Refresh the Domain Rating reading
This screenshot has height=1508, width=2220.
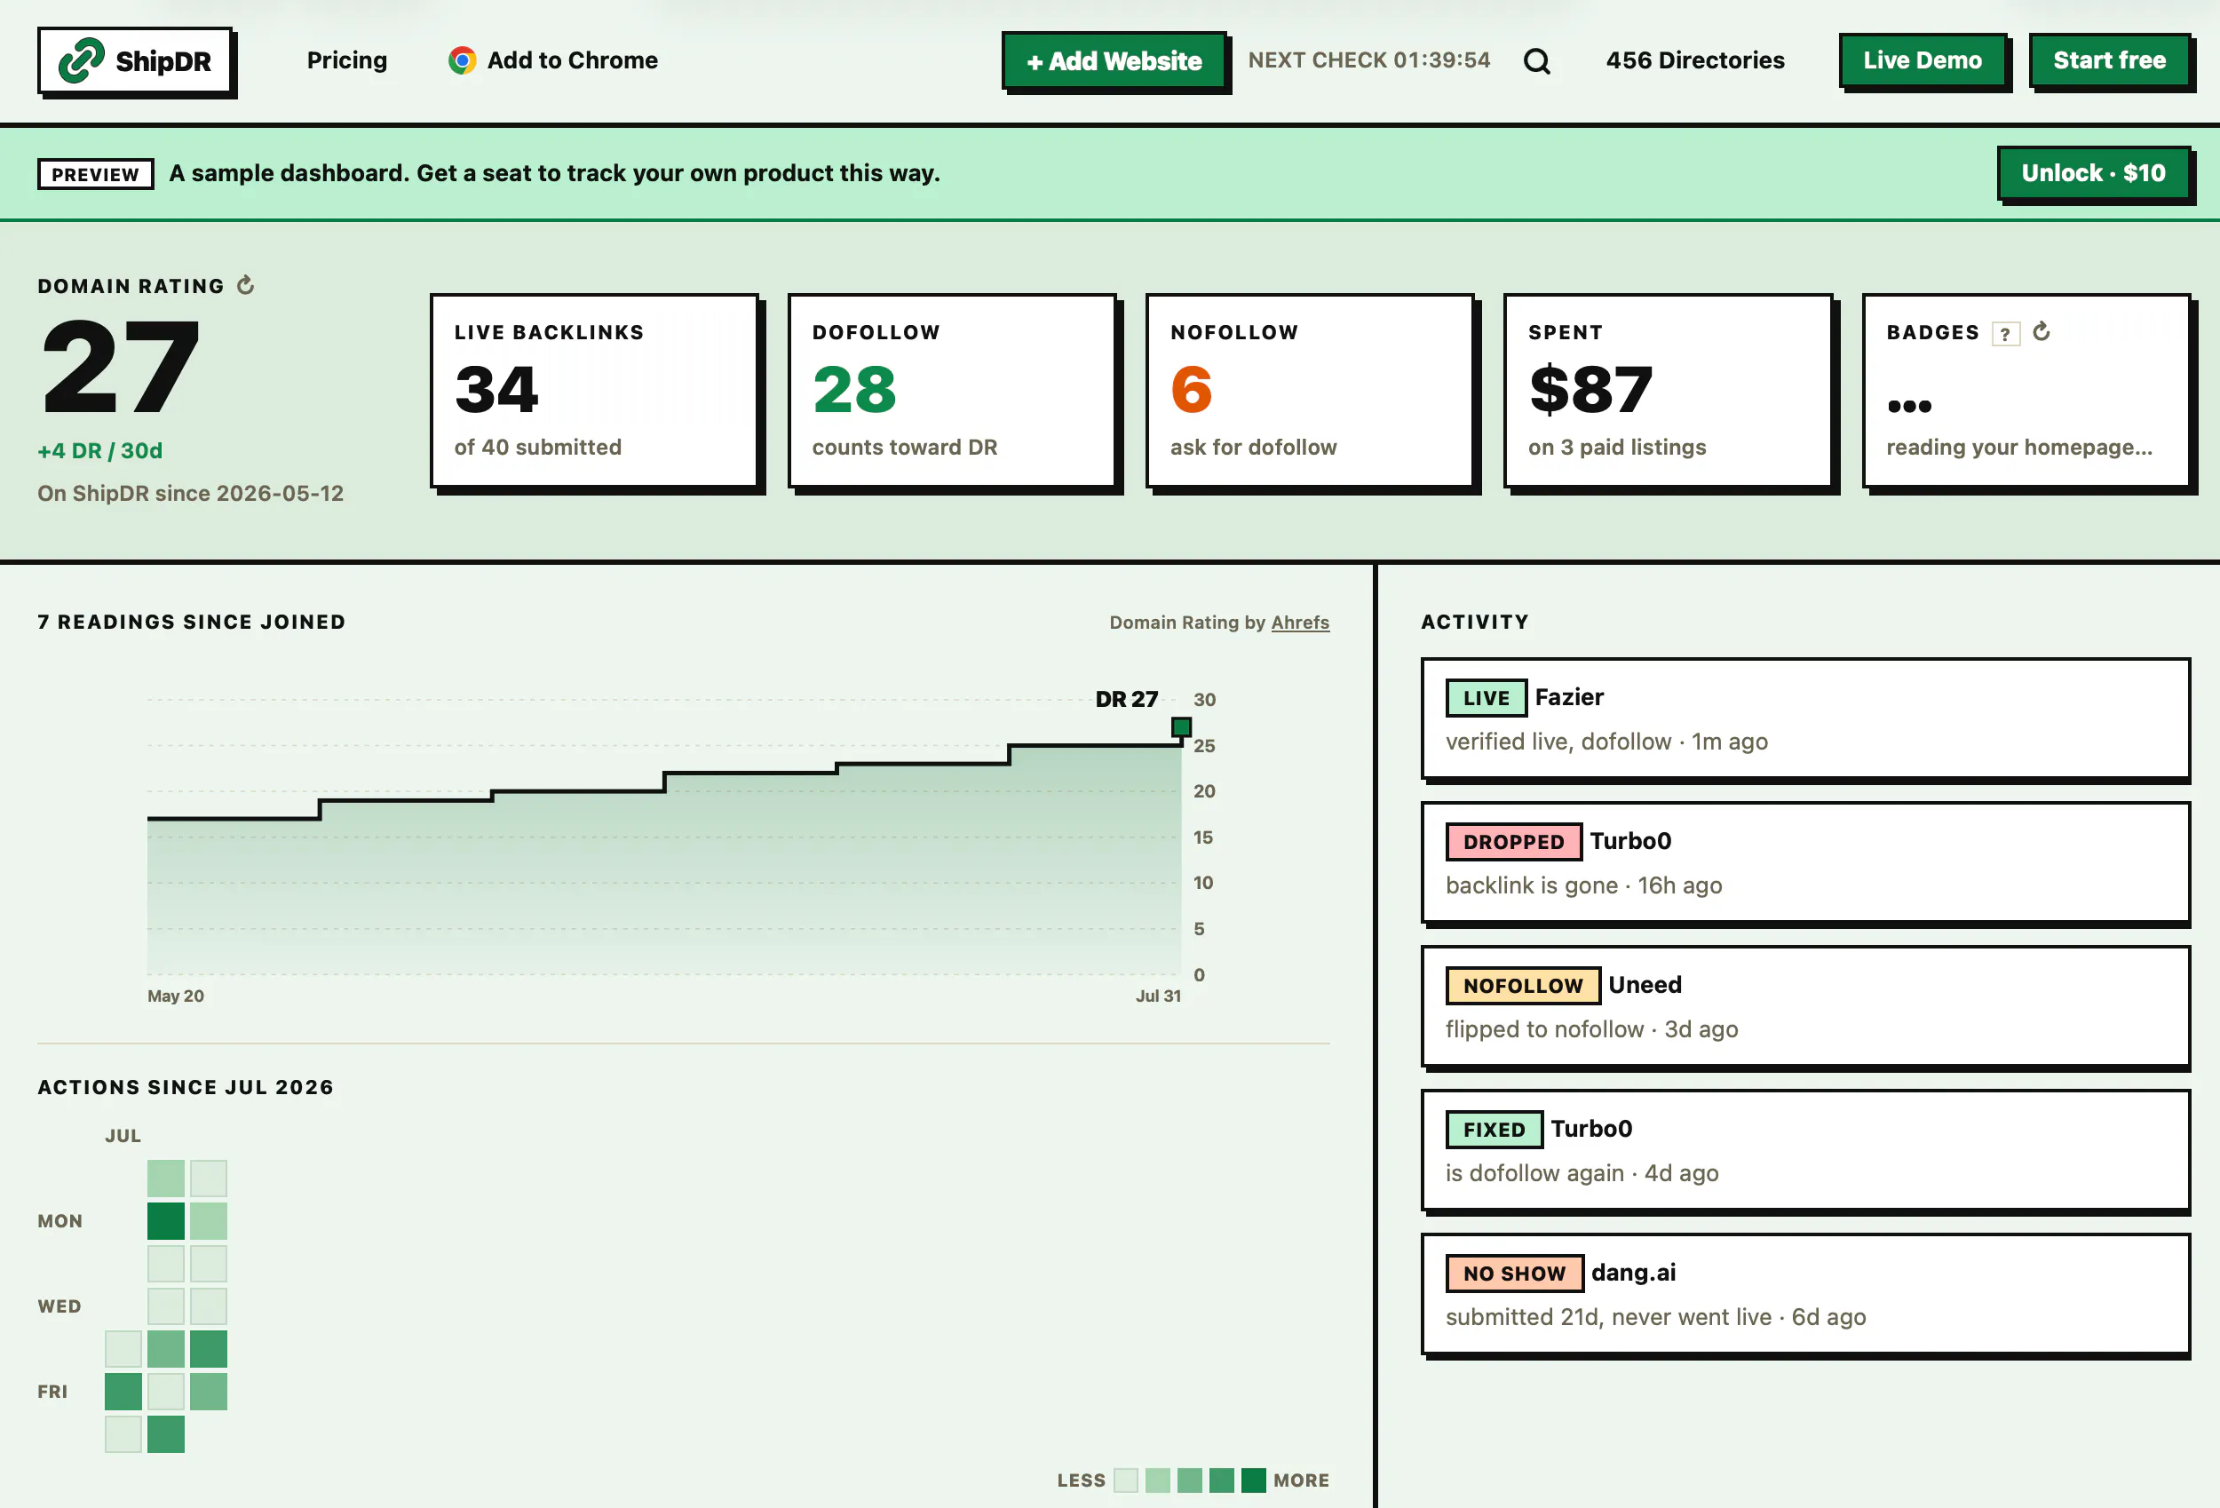click(245, 285)
